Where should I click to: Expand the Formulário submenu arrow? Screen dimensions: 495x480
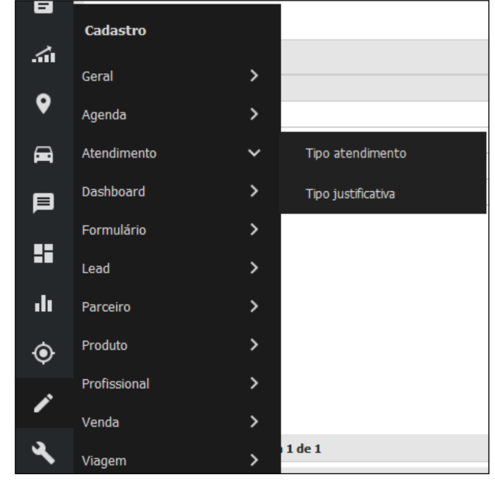[x=254, y=230]
